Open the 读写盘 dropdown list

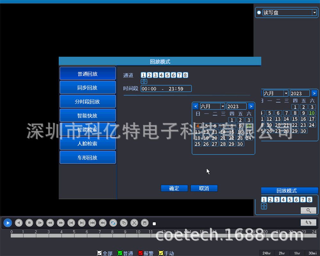pyautogui.click(x=314, y=13)
